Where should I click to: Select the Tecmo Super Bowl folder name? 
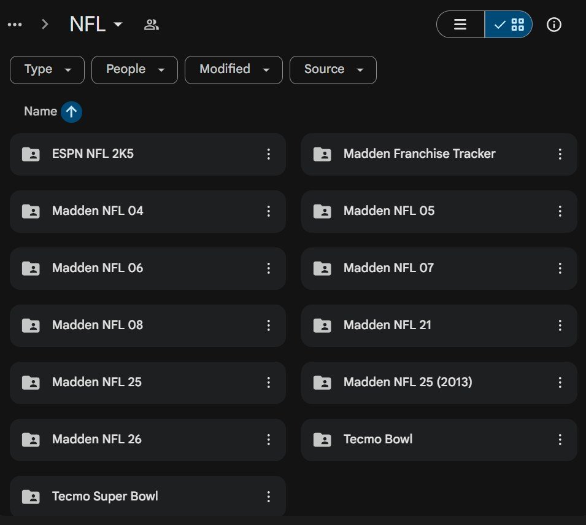[x=105, y=496]
